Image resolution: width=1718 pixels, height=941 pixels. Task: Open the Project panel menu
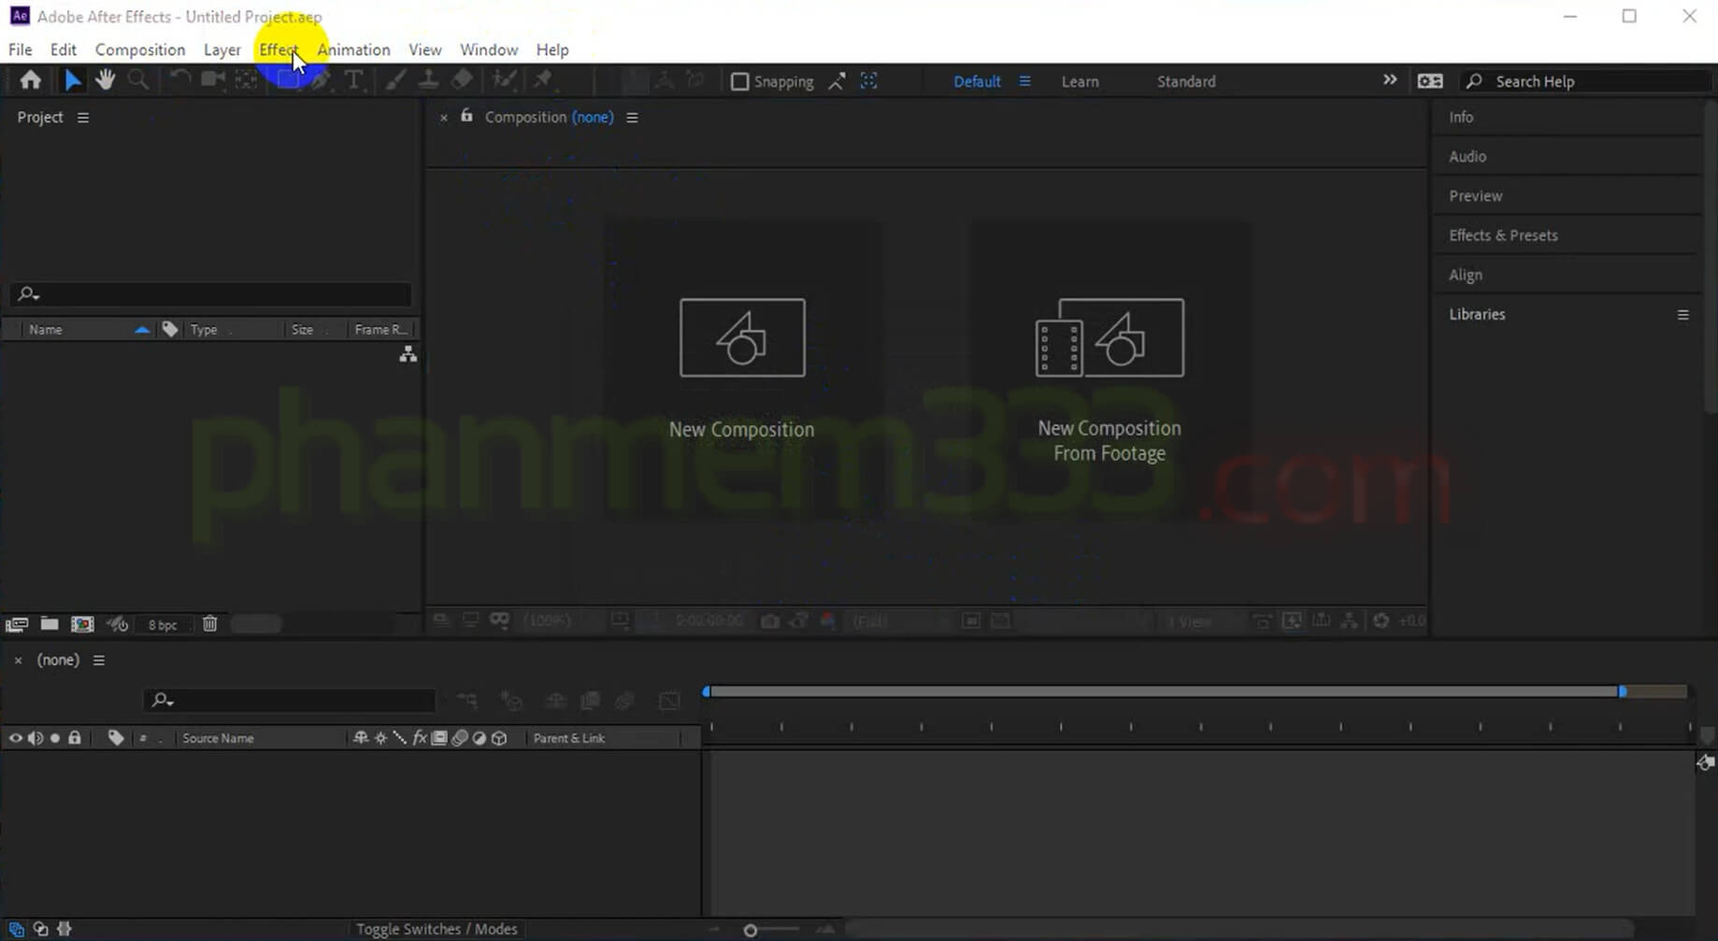[83, 118]
